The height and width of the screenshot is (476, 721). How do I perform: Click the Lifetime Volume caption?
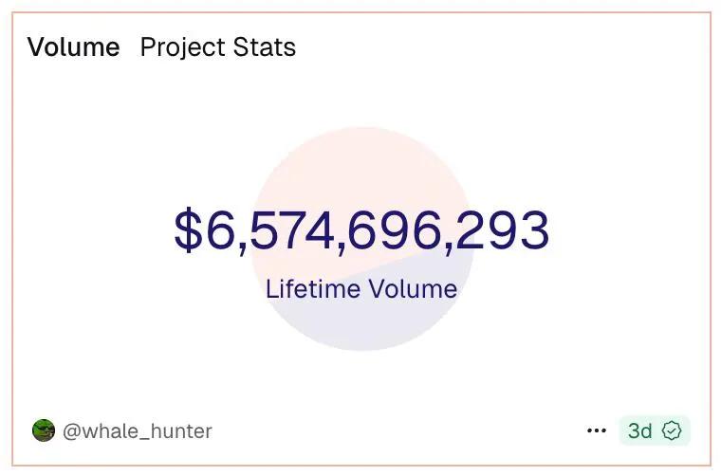coord(361,288)
